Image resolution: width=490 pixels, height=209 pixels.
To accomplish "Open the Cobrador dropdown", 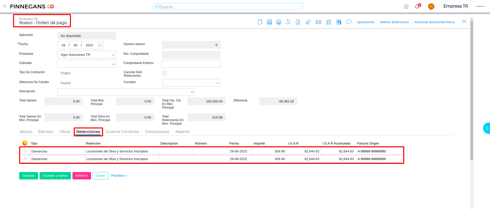I will (113, 64).
